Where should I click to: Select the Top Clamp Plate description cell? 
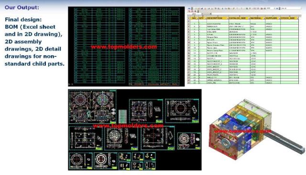pos(218,29)
